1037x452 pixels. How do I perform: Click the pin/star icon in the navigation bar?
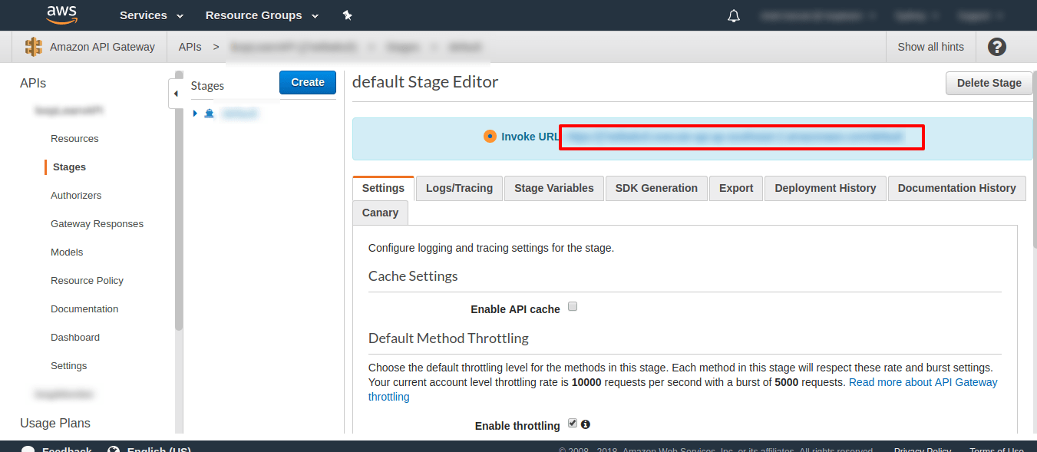tap(347, 15)
